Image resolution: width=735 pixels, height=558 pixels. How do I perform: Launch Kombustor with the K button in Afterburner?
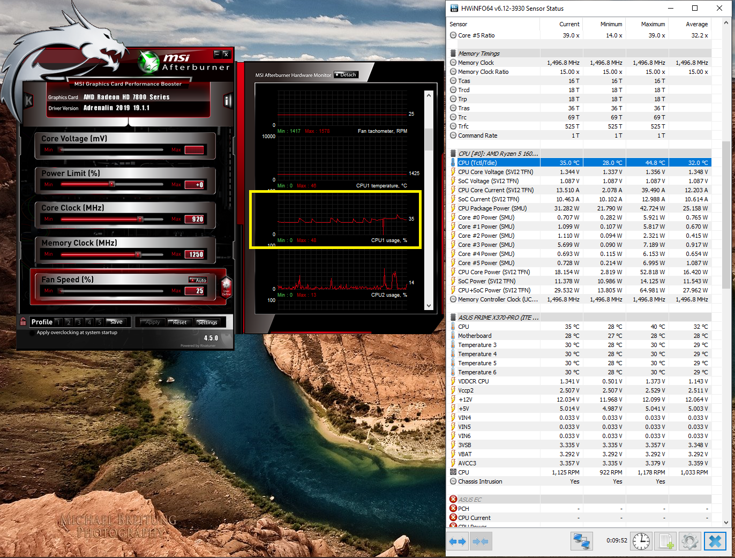pyautogui.click(x=28, y=101)
